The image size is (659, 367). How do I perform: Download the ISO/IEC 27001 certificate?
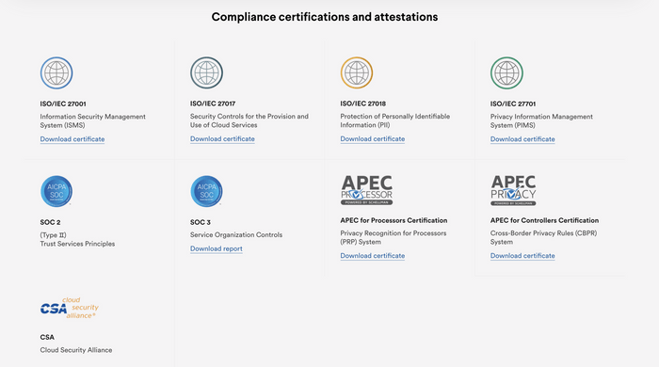pos(72,139)
